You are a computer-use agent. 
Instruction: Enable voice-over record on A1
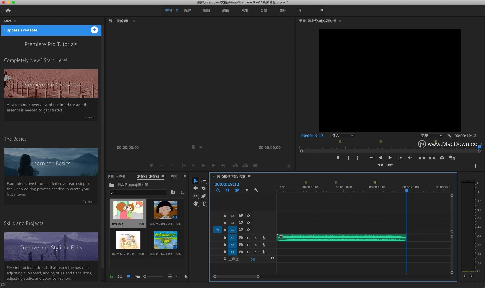click(x=264, y=238)
